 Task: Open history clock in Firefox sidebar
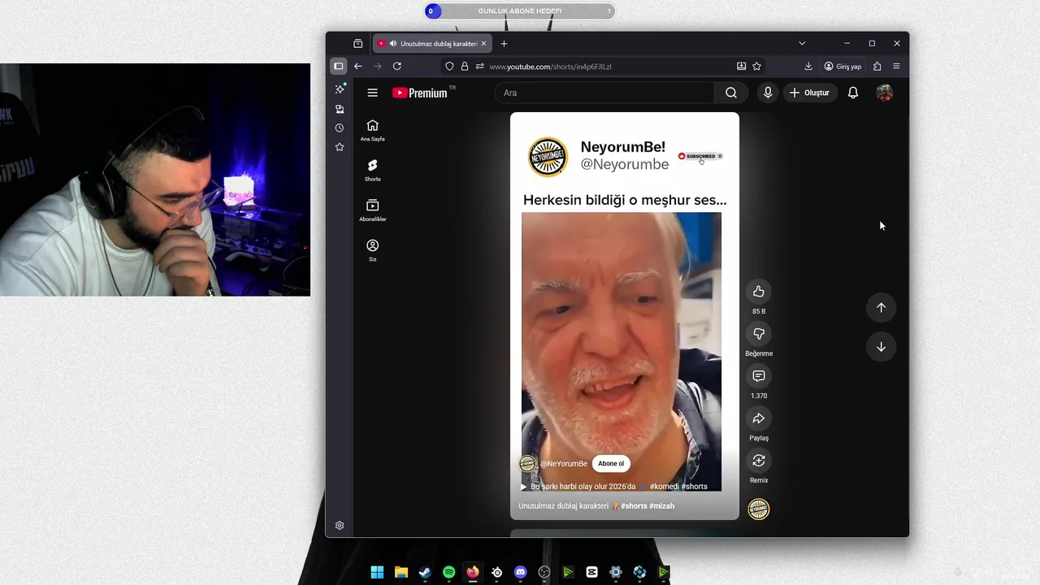pyautogui.click(x=340, y=128)
